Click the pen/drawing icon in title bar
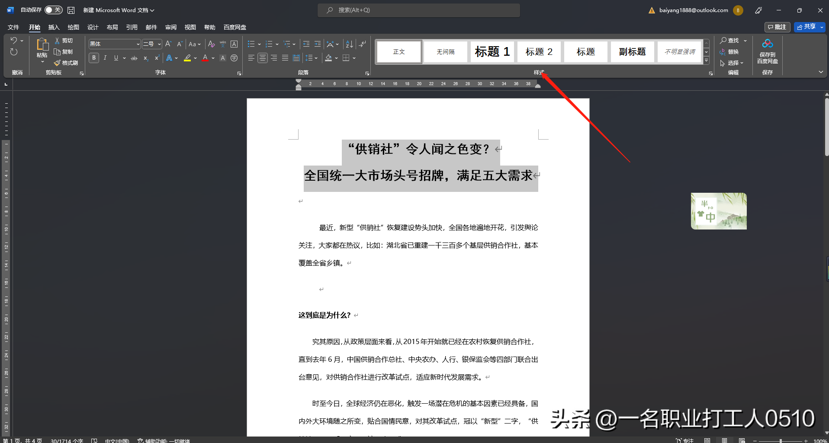The width and height of the screenshot is (829, 443). 758,10
